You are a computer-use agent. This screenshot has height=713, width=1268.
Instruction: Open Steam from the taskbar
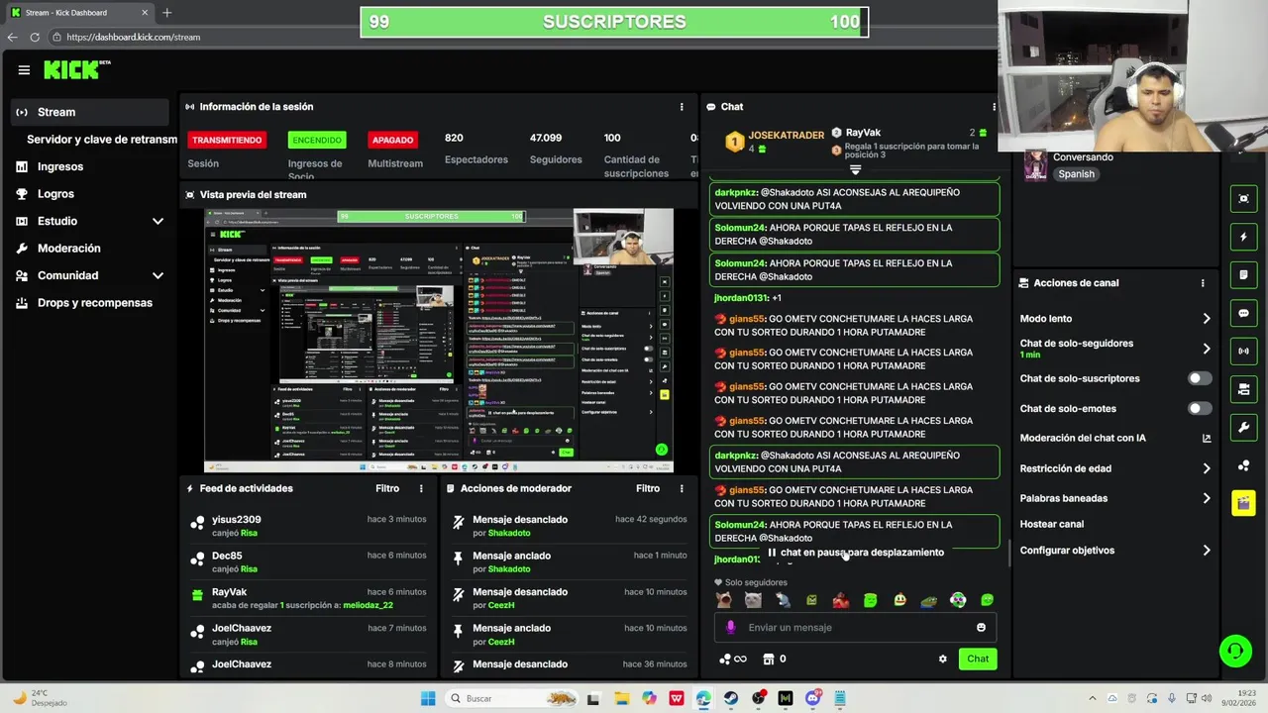731,698
